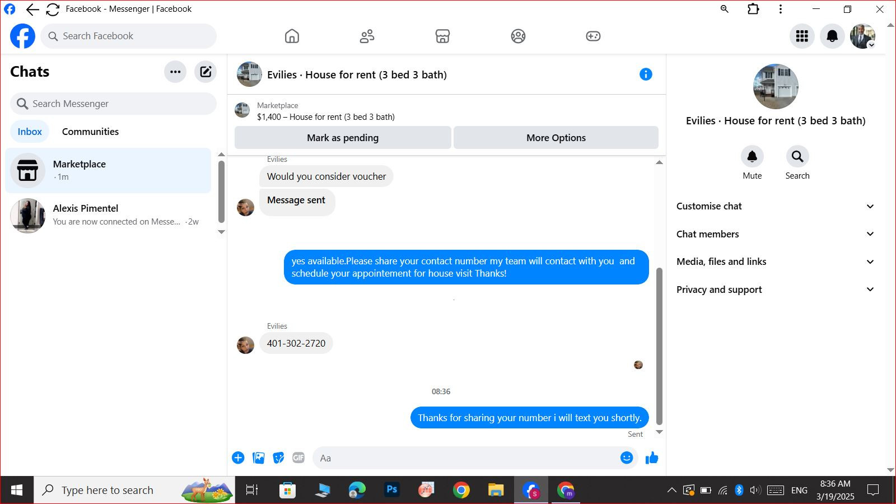The height and width of the screenshot is (504, 896).
Task: Click the 'Message sent' bubble
Action: 297,202
